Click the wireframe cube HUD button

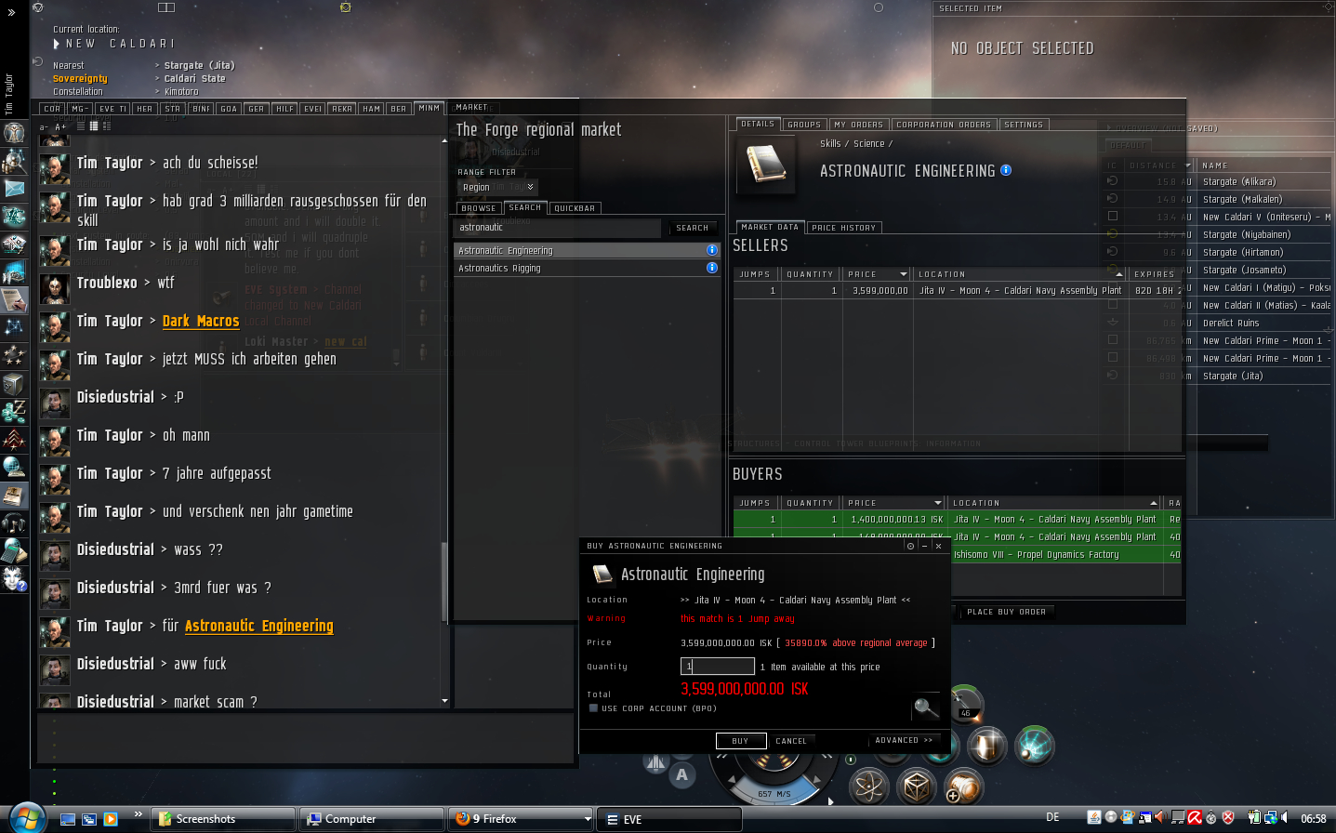tap(916, 787)
